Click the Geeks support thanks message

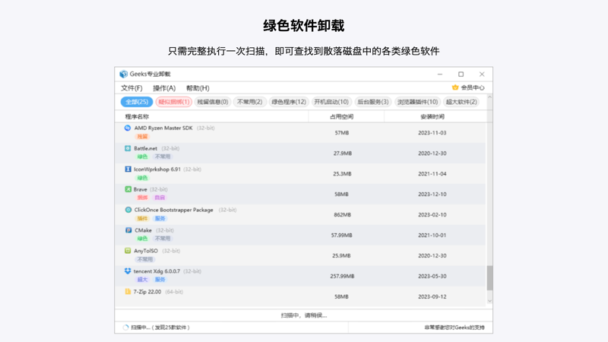(454, 328)
